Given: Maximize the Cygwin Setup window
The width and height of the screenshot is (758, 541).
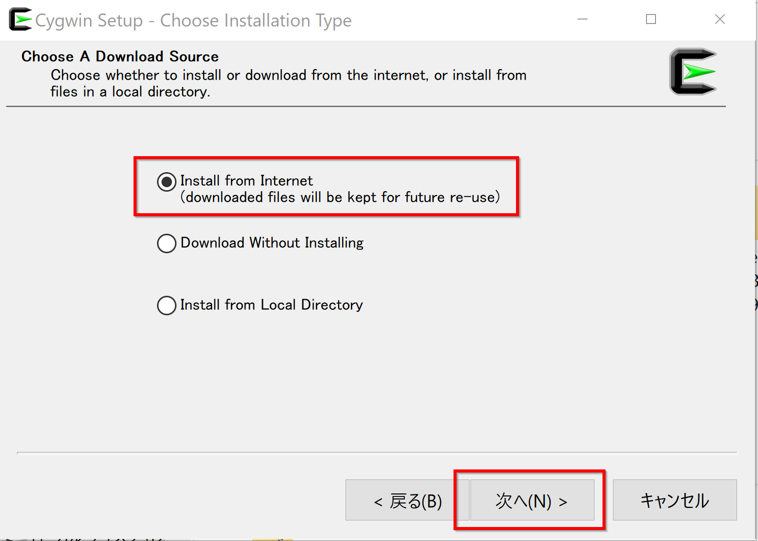Looking at the screenshot, I should click(x=651, y=20).
